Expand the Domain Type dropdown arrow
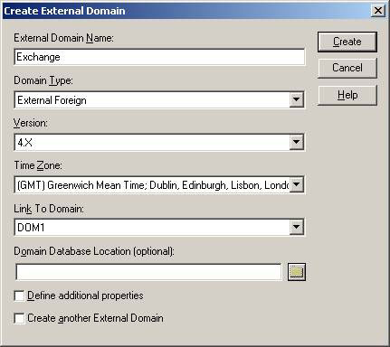Image resolution: width=390 pixels, height=347 pixels. (297, 99)
